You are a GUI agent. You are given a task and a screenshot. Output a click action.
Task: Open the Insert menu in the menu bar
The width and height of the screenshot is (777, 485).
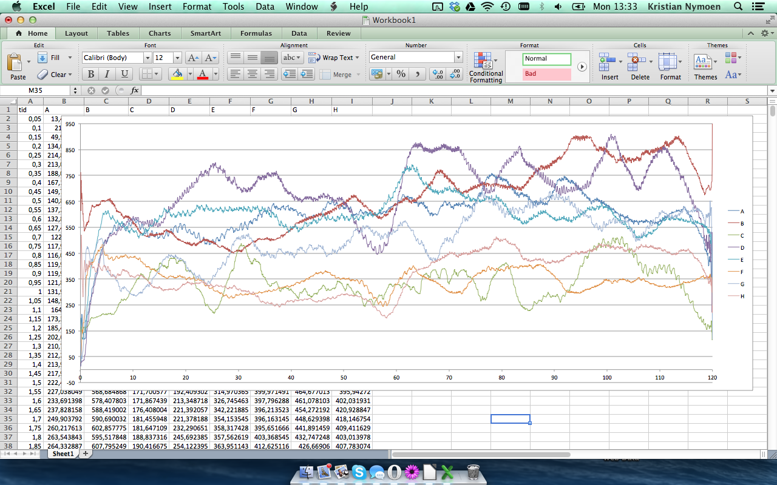click(x=160, y=7)
